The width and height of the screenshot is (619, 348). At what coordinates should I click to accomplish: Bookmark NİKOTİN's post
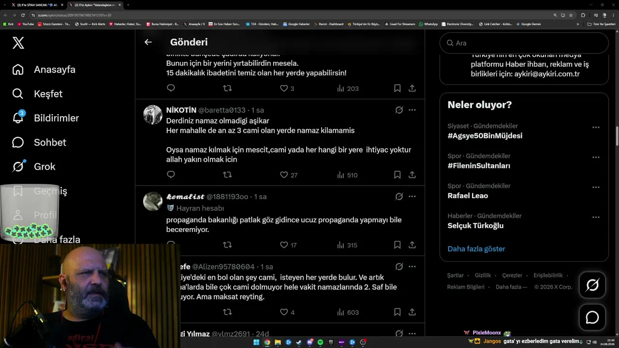397,174
